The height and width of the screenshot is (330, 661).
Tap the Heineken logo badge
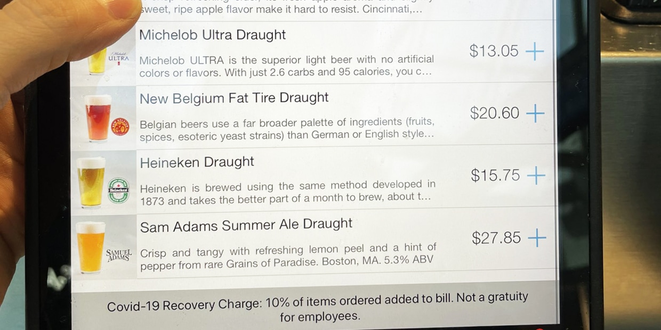(118, 190)
